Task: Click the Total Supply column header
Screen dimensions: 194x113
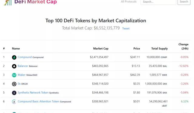Action: [x=159, y=49]
